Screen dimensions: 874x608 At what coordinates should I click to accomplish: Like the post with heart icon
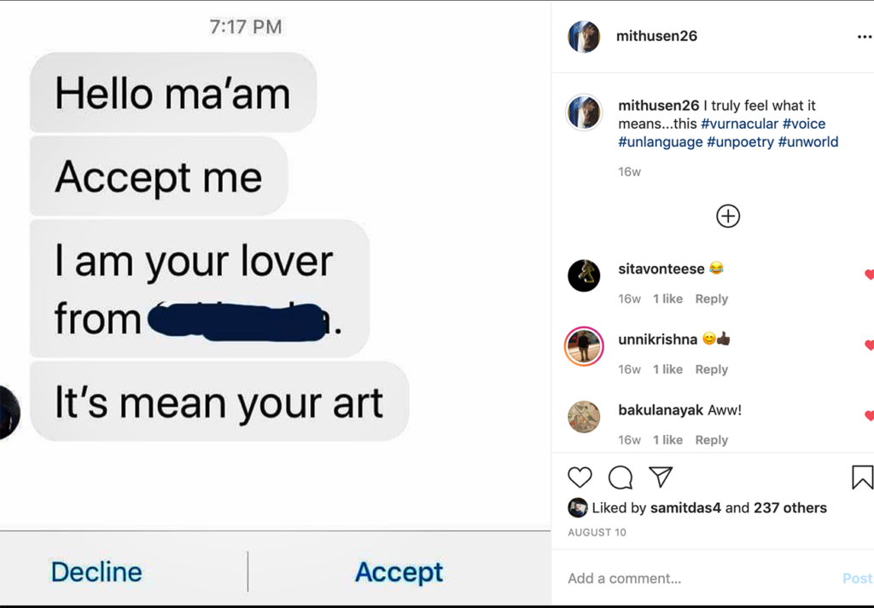click(580, 478)
